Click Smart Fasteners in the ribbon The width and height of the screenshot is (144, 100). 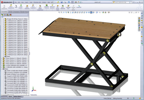click(x=27, y=7)
